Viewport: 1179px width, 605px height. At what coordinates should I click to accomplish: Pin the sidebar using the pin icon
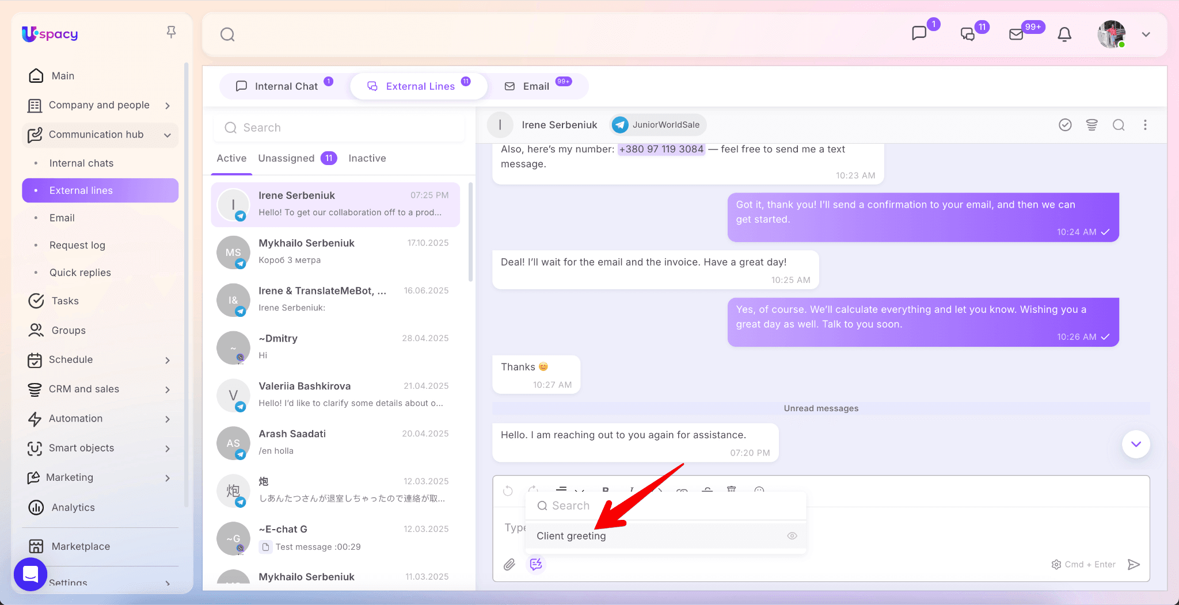[171, 32]
